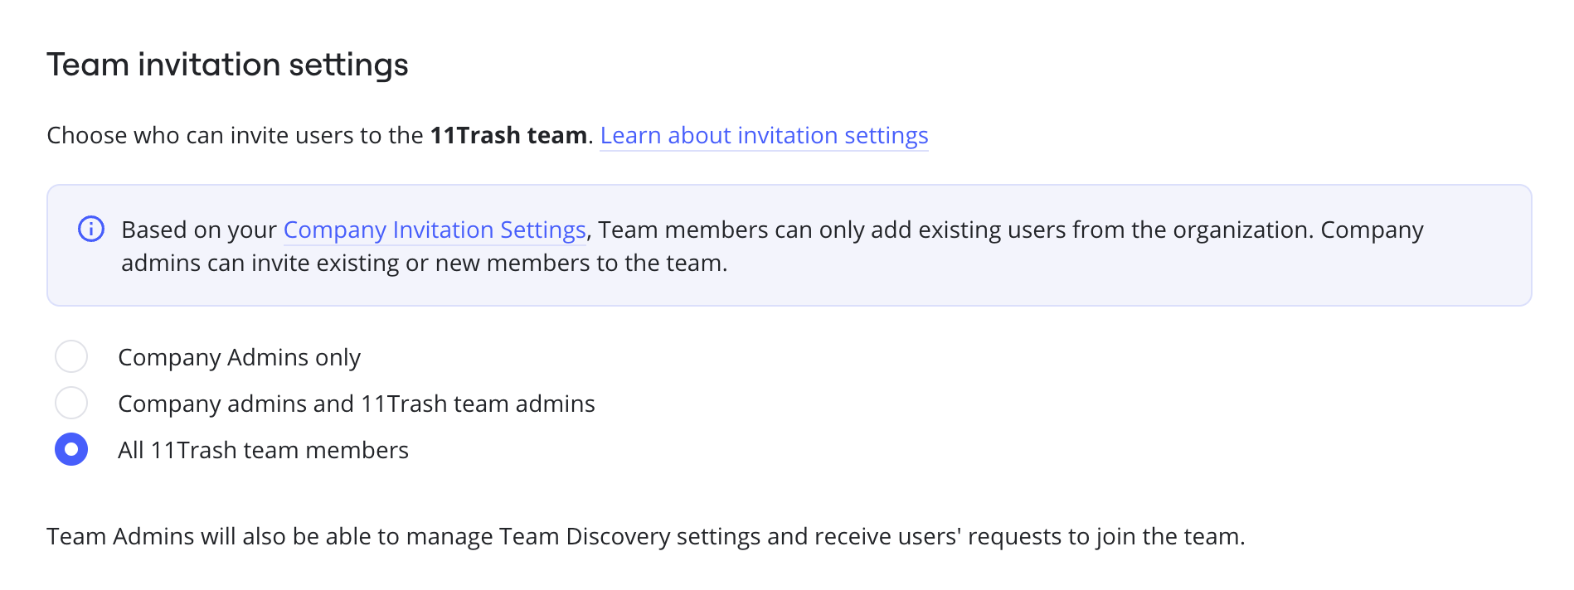Click the All 11Trash team members label

click(x=263, y=450)
